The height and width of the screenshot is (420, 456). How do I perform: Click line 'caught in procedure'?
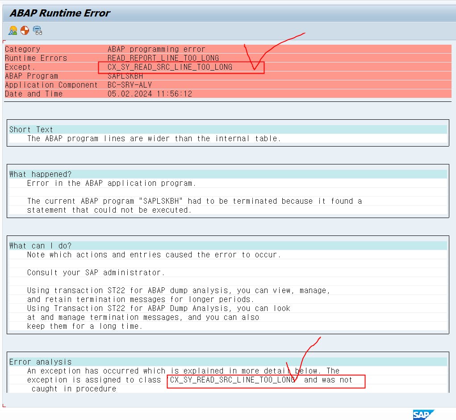74,389
